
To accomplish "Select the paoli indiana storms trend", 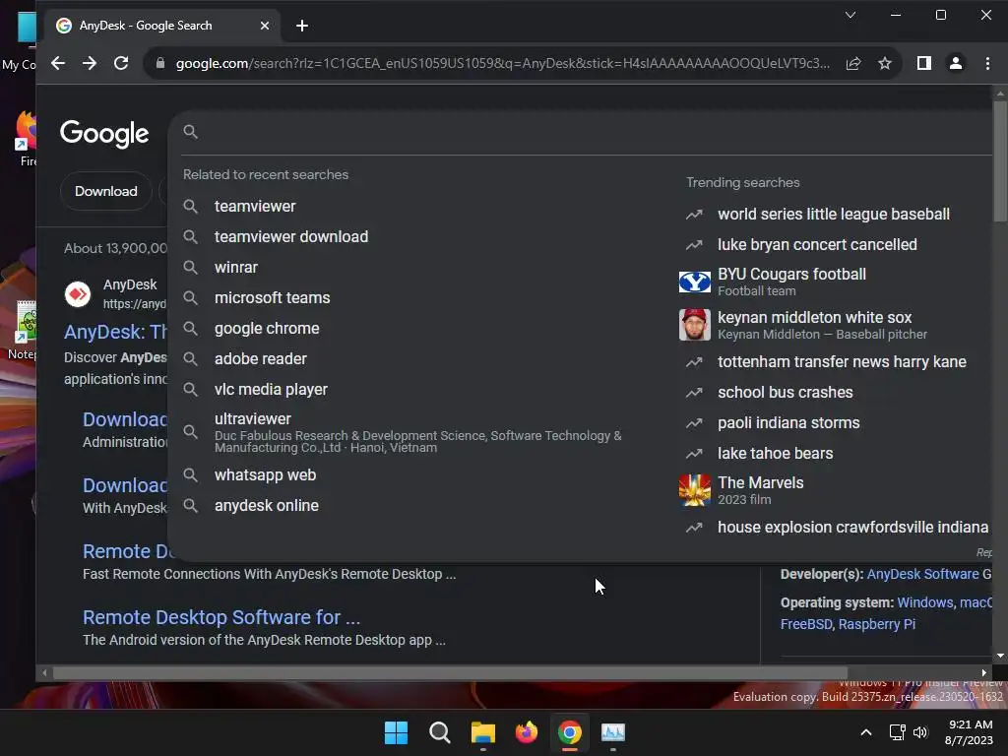I will coord(788,423).
